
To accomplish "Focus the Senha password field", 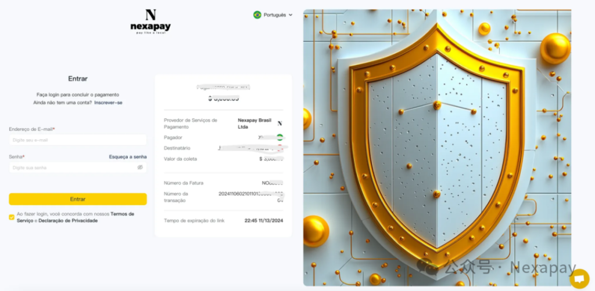I will tap(78, 168).
